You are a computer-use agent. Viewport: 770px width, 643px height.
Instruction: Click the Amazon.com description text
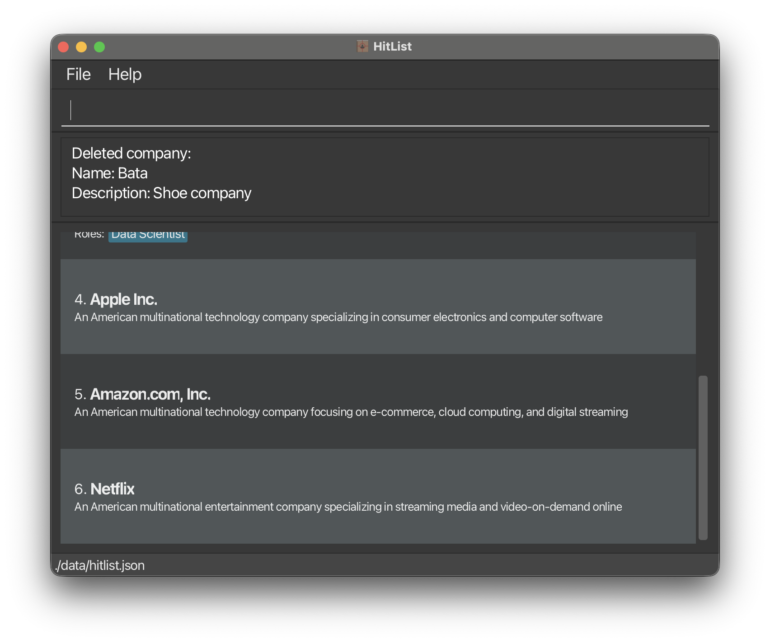point(351,412)
